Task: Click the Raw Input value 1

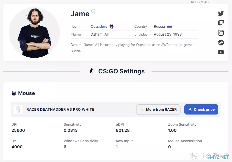Action: click(117, 147)
